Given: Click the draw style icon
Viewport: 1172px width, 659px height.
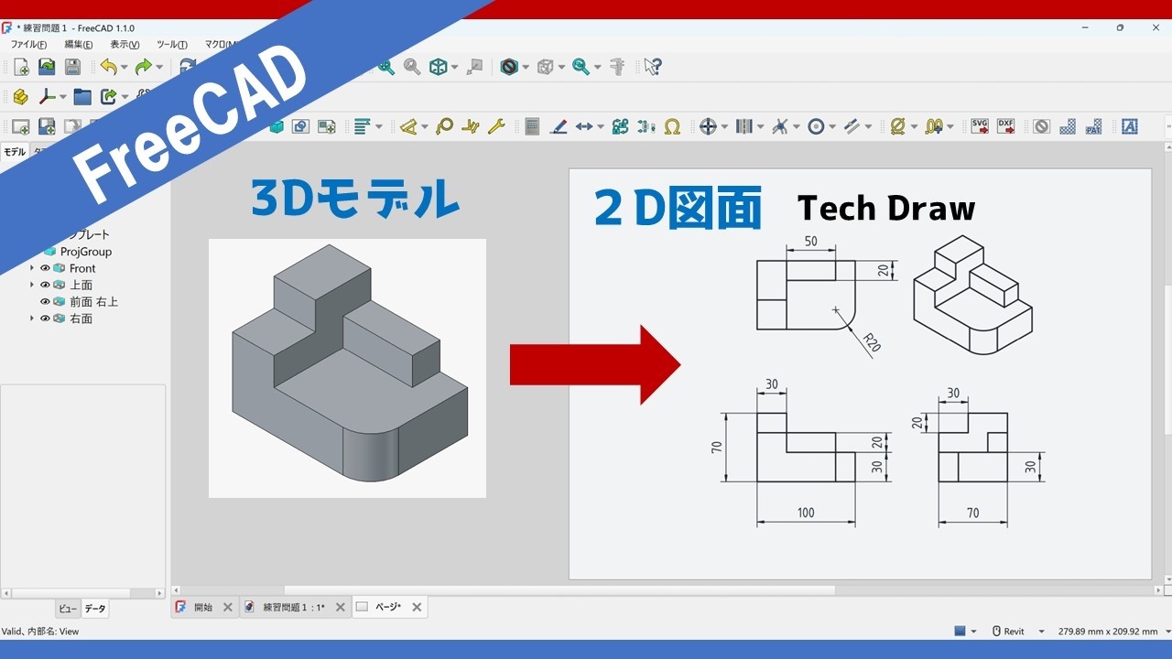Looking at the screenshot, I should pyautogui.click(x=510, y=67).
